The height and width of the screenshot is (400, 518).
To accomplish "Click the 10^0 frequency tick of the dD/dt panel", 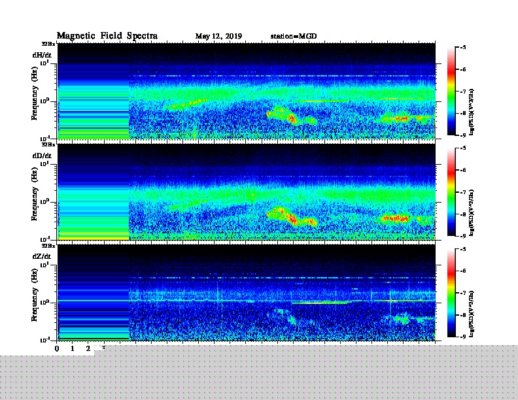I will tap(44, 202).
